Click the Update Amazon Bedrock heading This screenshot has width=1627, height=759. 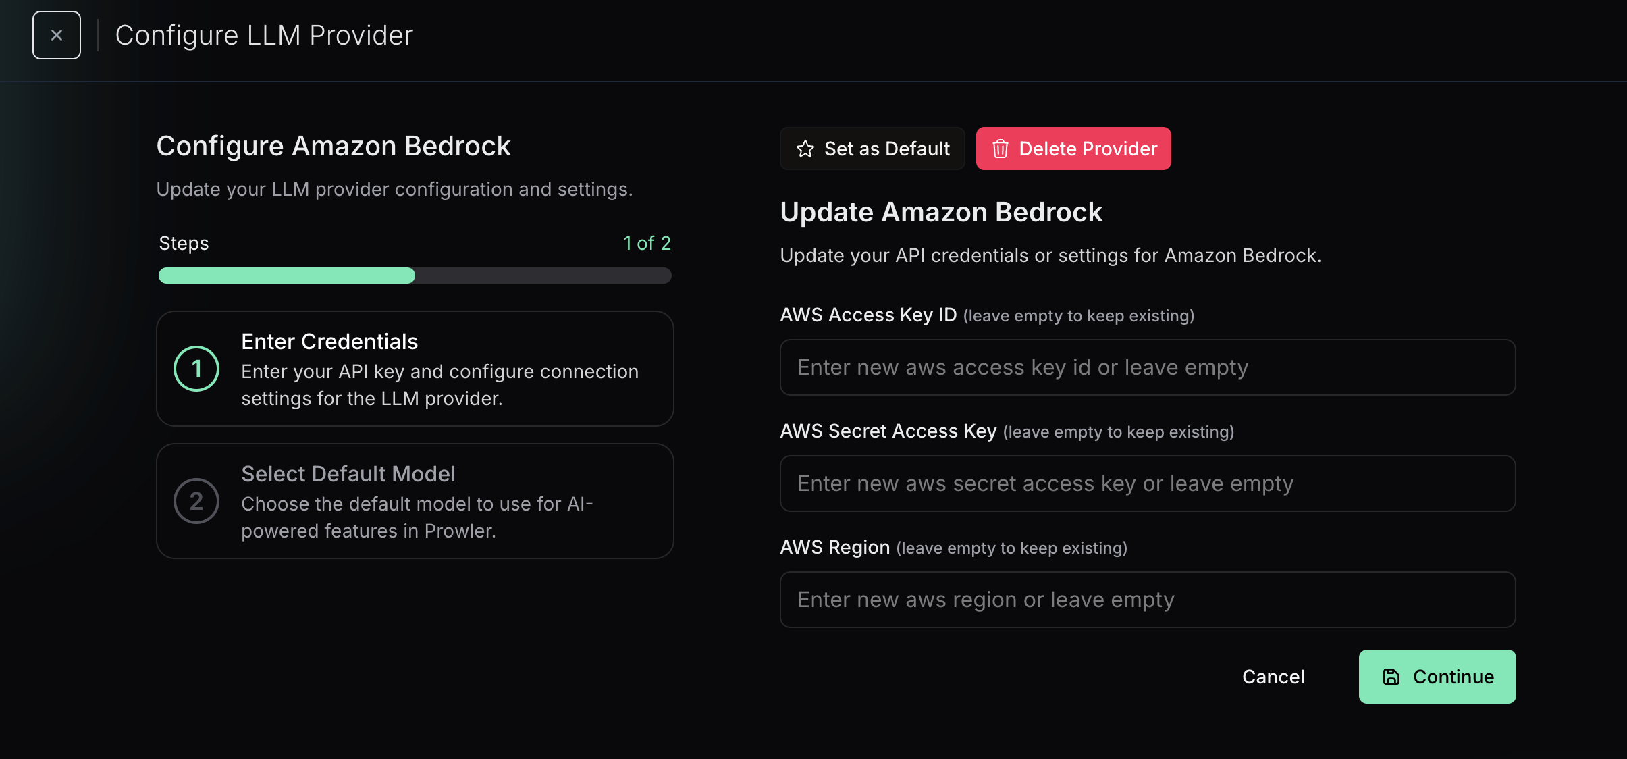click(x=940, y=212)
